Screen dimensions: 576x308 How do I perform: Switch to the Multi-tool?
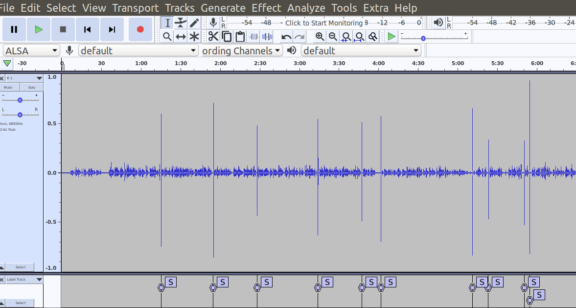[x=194, y=36]
